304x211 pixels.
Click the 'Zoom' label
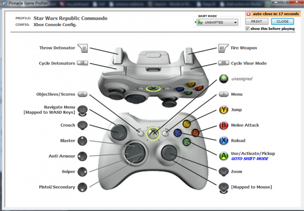pyautogui.click(x=237, y=172)
